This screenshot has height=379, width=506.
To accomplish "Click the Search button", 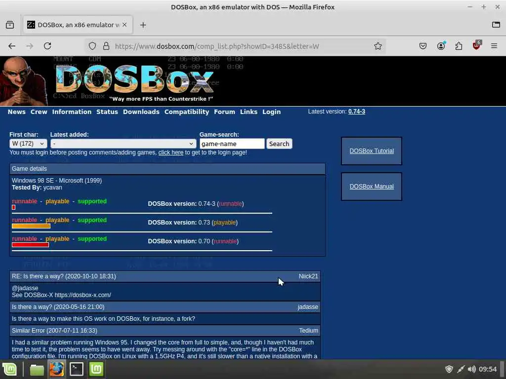I will pyautogui.click(x=279, y=144).
